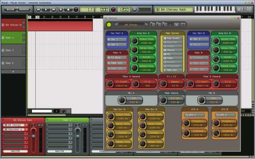
Task: Click Rack 2 volume fader handle
Action: click(x=78, y=136)
